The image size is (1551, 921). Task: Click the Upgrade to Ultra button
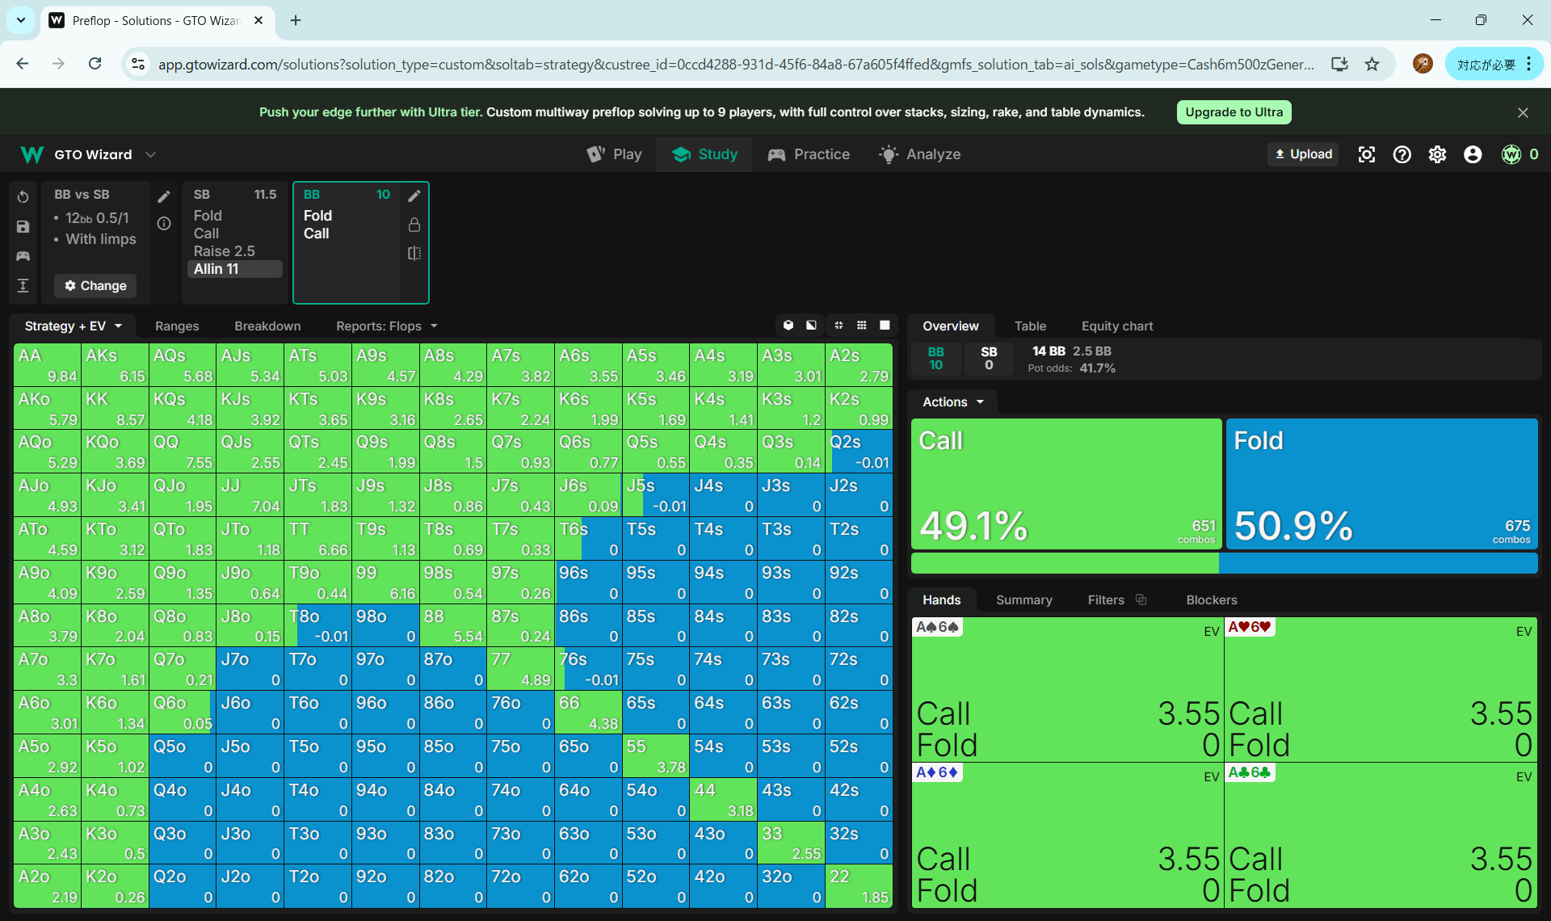point(1234,112)
